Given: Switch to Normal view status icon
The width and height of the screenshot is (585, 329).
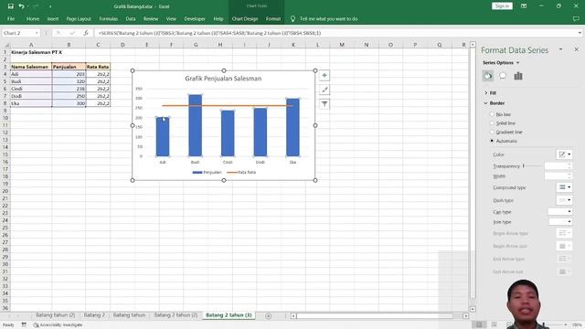Looking at the screenshot, I should [x=479, y=325].
